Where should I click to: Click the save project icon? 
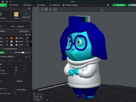click(x=3, y=2)
